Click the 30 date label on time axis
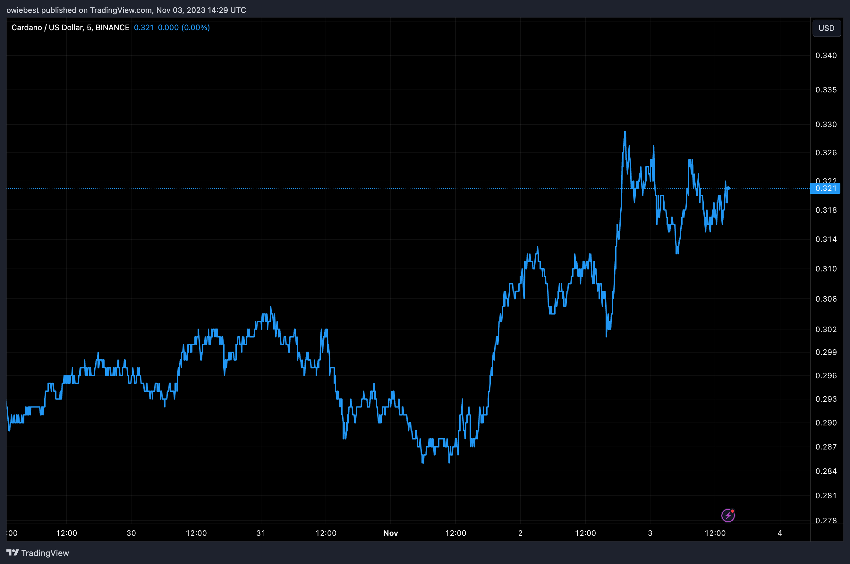This screenshot has width=850, height=564. [131, 533]
